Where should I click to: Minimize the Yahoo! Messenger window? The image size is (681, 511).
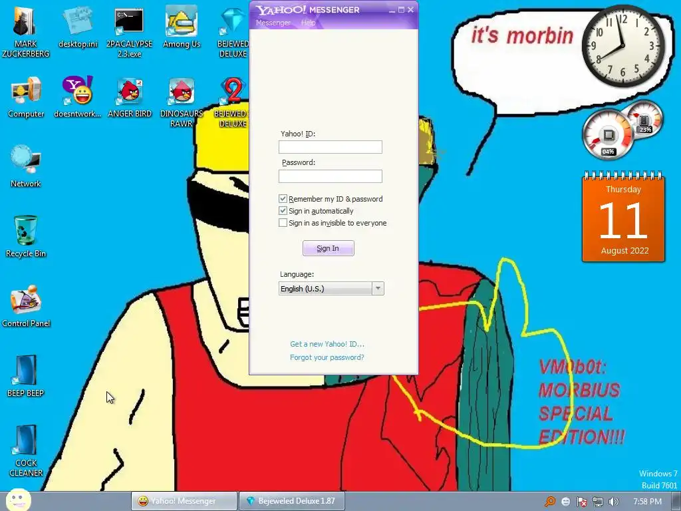(x=392, y=9)
